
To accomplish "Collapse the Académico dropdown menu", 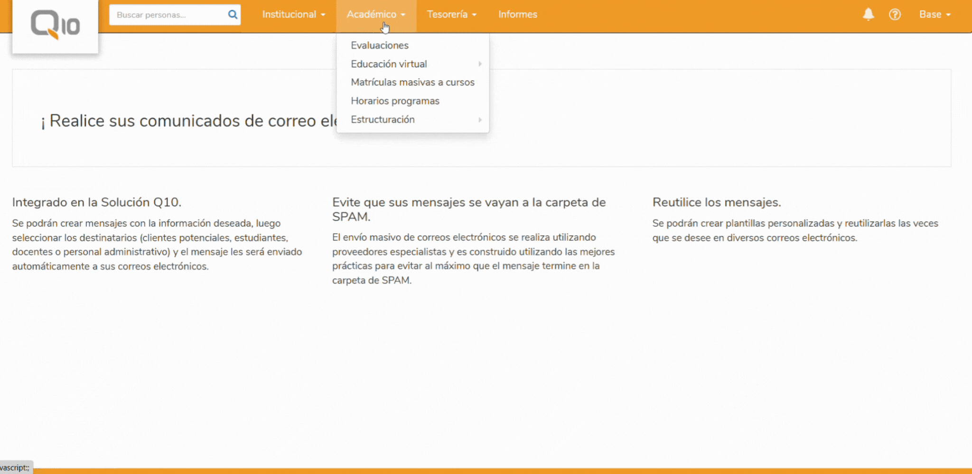I will tap(376, 15).
